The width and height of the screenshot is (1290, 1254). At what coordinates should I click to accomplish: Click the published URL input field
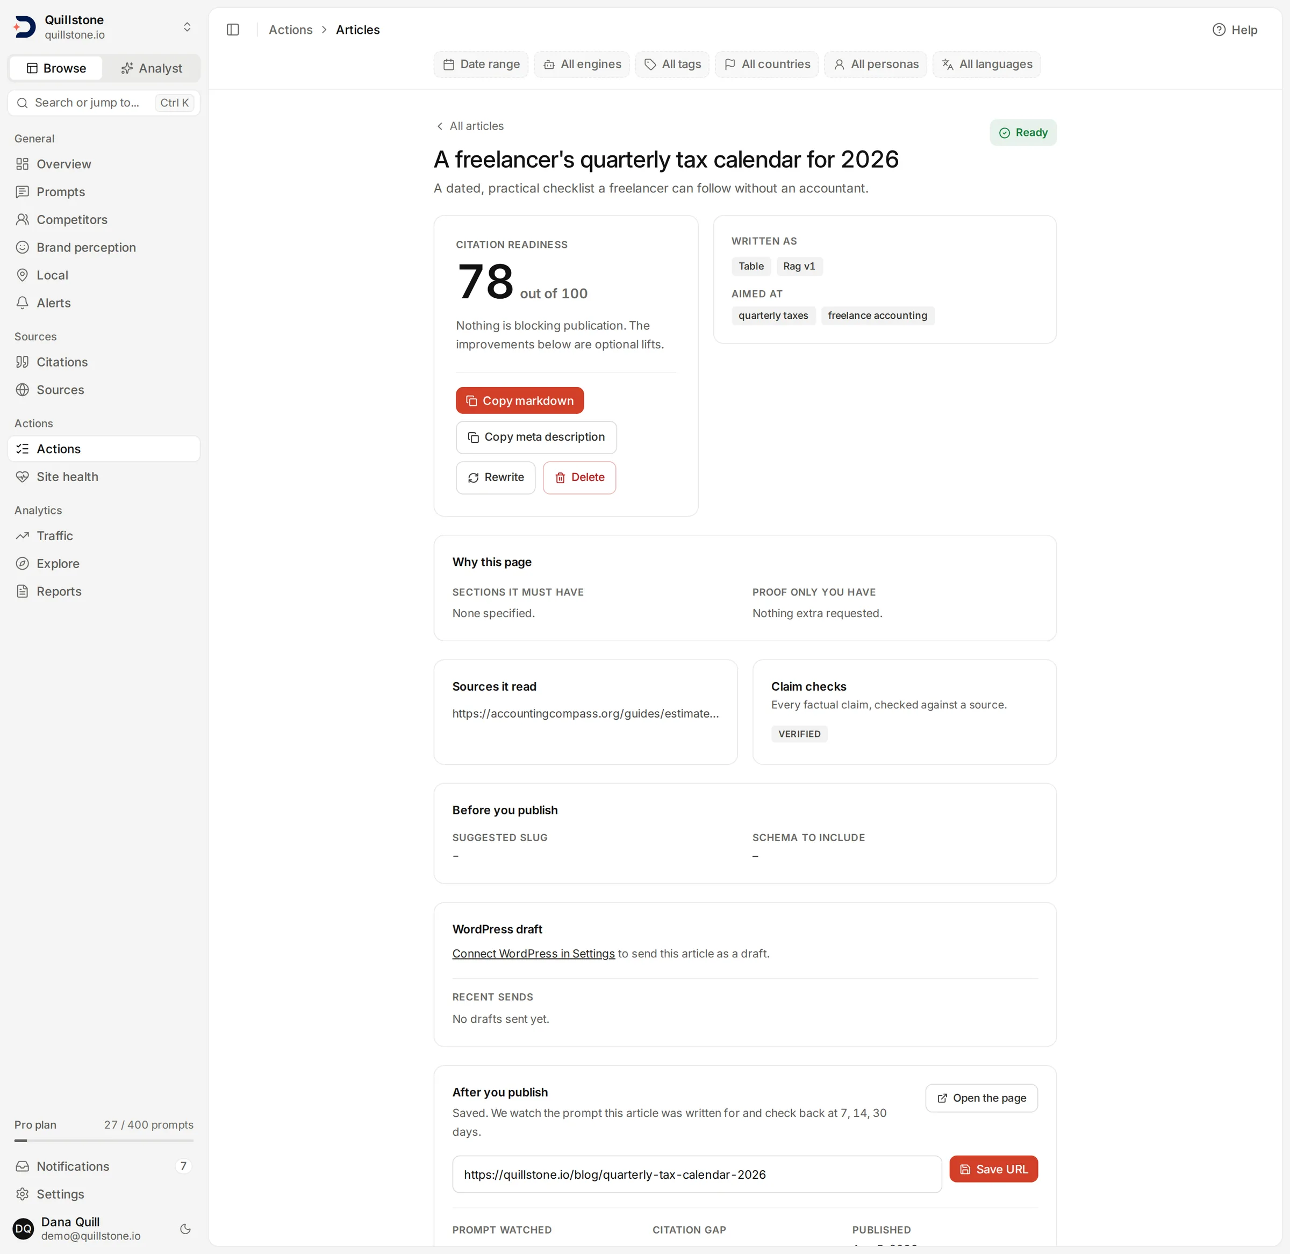coord(697,1174)
